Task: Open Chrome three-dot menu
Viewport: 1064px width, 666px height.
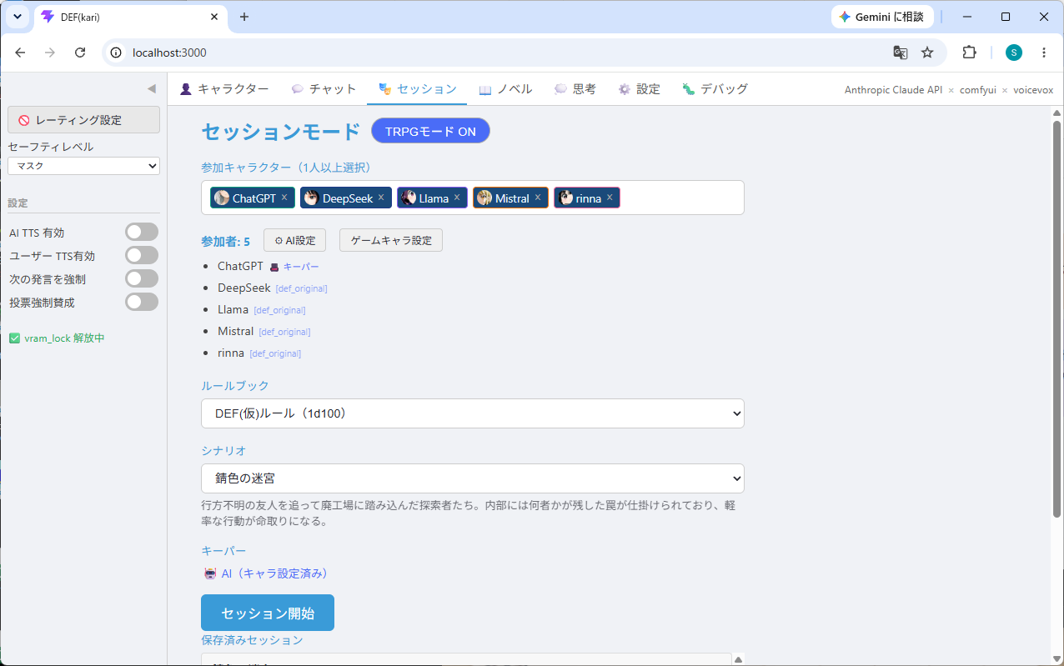Action: coord(1044,53)
